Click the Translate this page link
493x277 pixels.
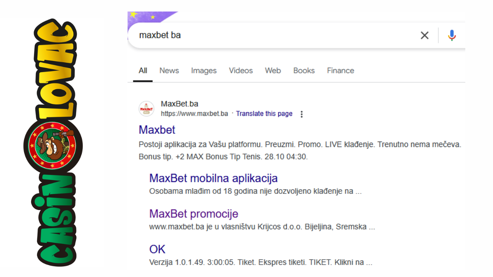click(x=264, y=114)
